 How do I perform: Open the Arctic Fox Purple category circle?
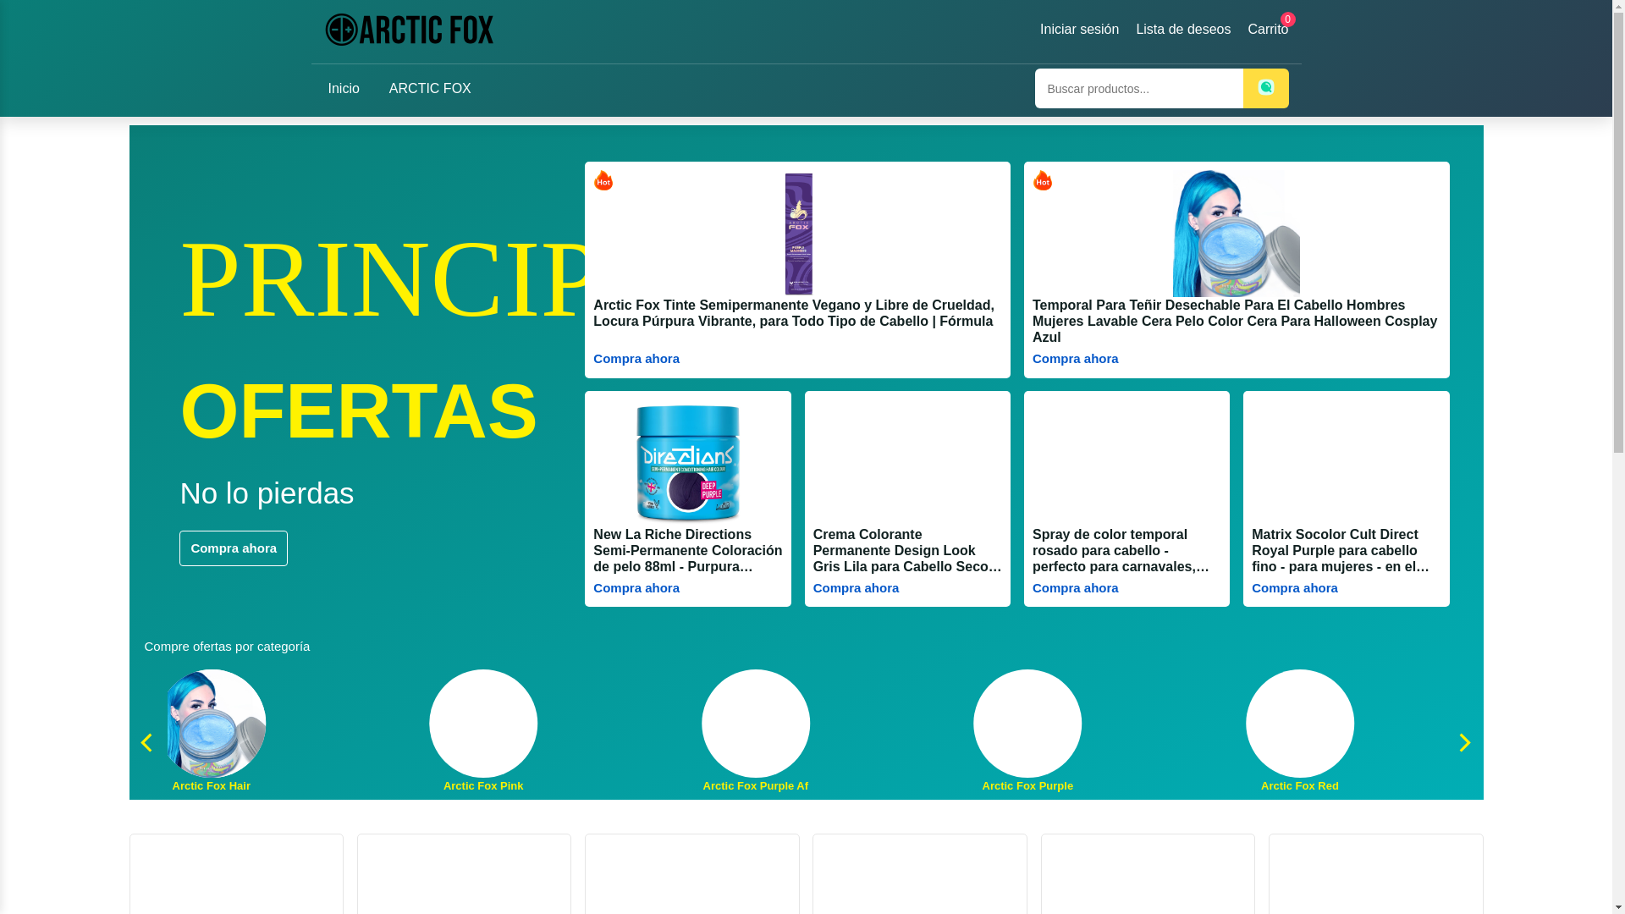[x=1027, y=724]
